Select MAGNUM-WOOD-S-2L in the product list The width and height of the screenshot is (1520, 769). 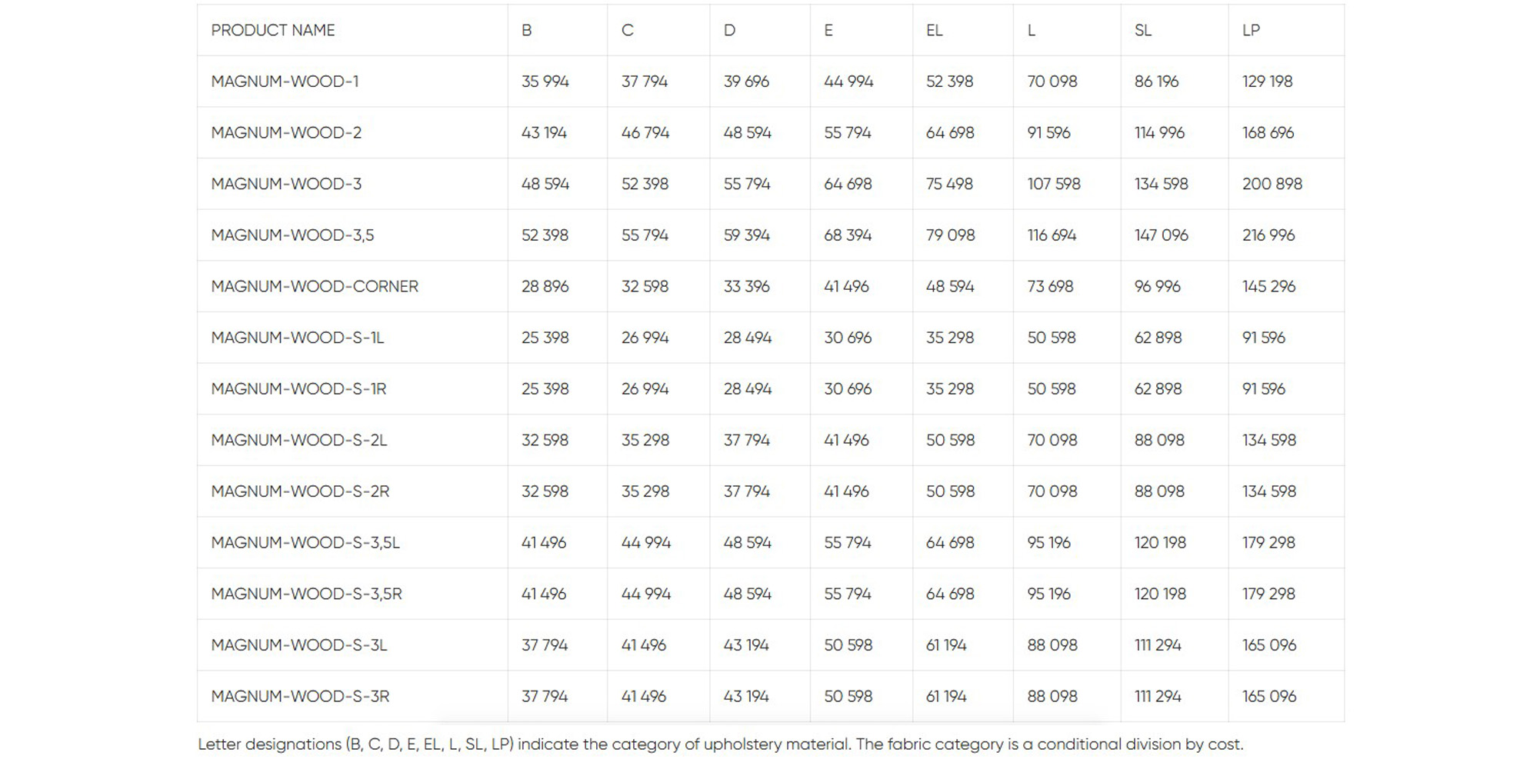(x=298, y=440)
